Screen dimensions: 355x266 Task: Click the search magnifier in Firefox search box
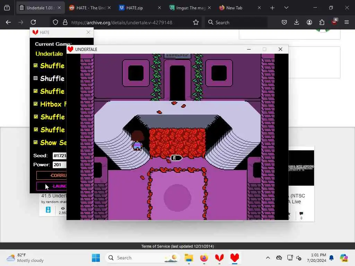tap(210, 22)
